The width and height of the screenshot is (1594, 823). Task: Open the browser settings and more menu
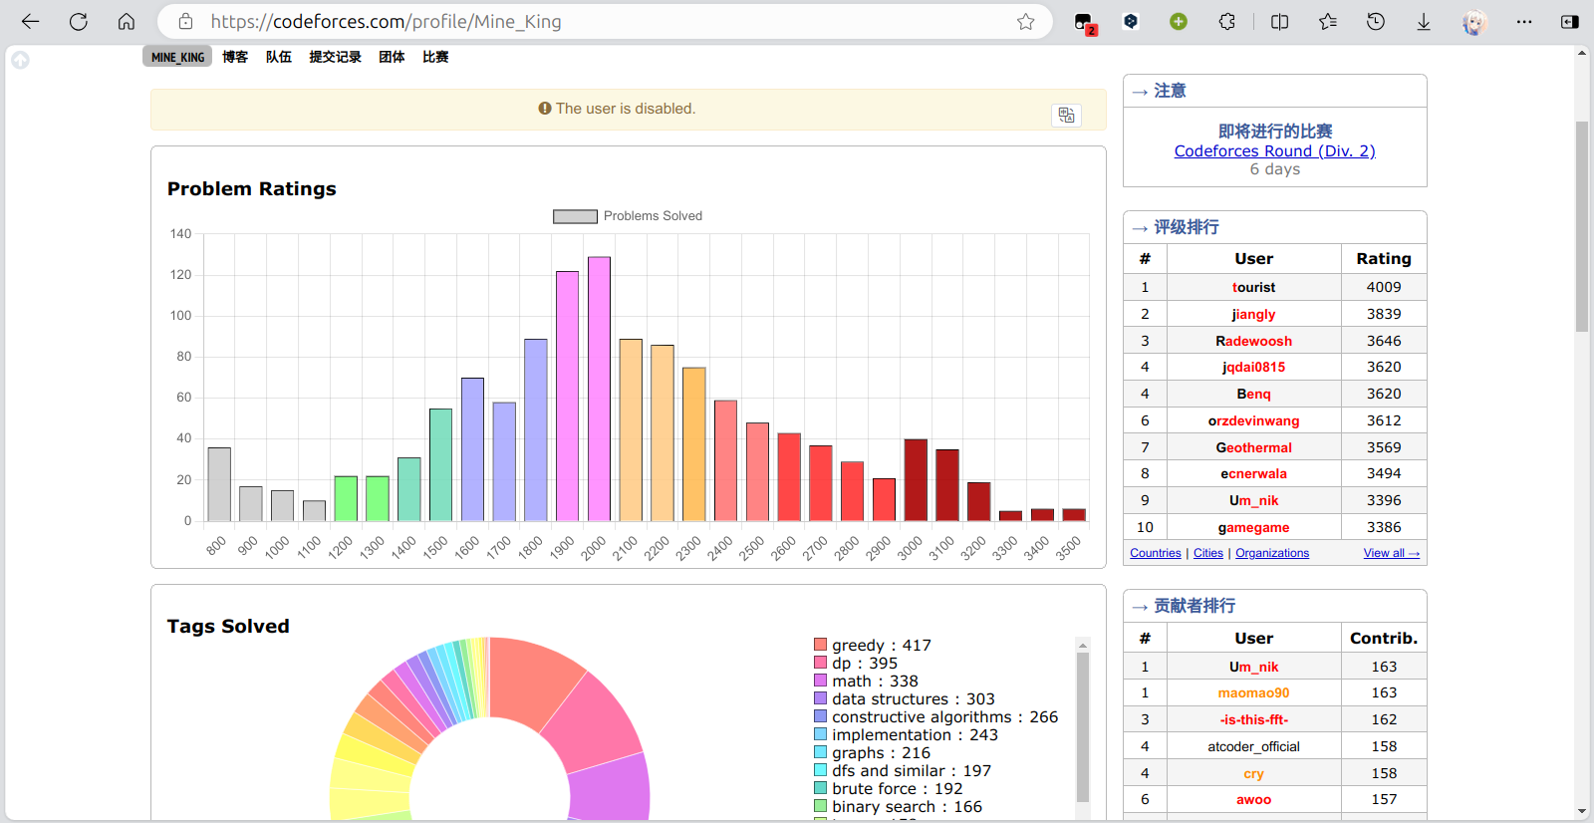1524,21
